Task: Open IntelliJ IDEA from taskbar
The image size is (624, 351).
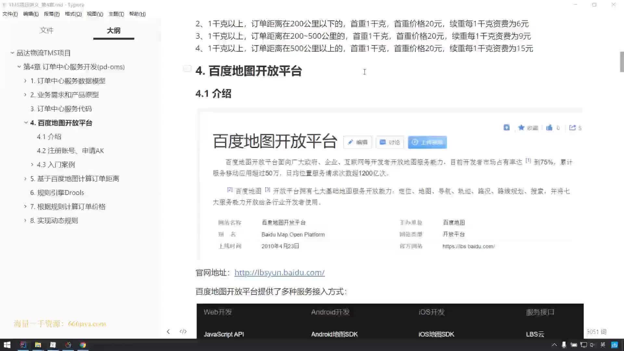Action: 23,345
